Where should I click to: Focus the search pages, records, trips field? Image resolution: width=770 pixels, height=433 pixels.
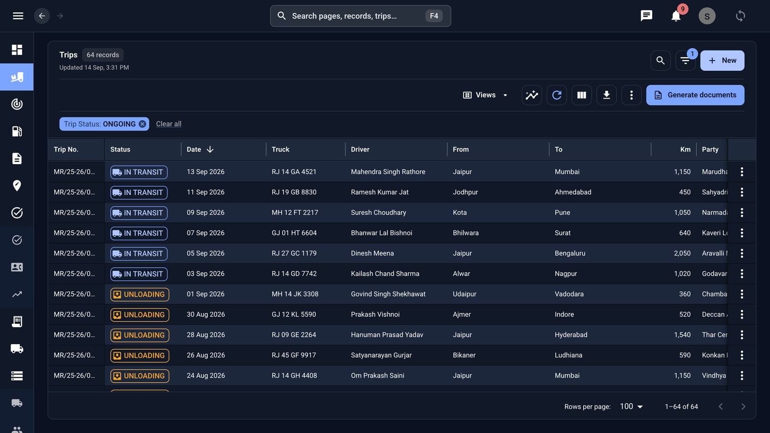pos(360,16)
